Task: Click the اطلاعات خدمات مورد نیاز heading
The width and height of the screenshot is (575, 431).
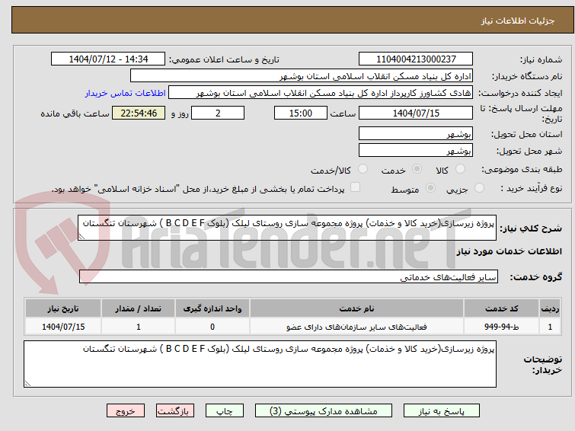Action: (x=509, y=251)
